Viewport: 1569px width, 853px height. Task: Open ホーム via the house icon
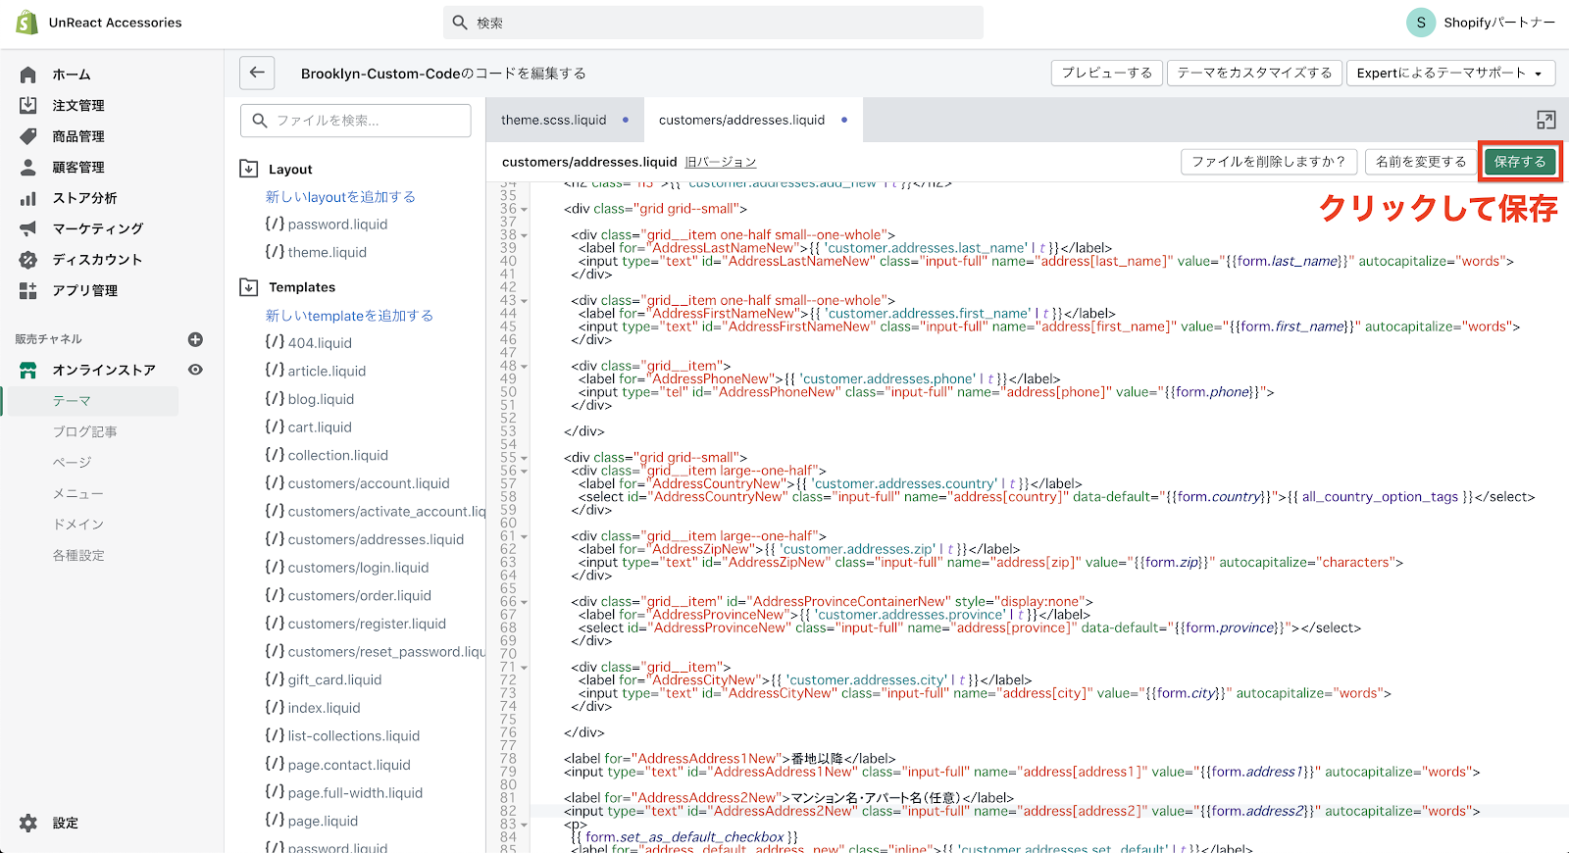28,75
